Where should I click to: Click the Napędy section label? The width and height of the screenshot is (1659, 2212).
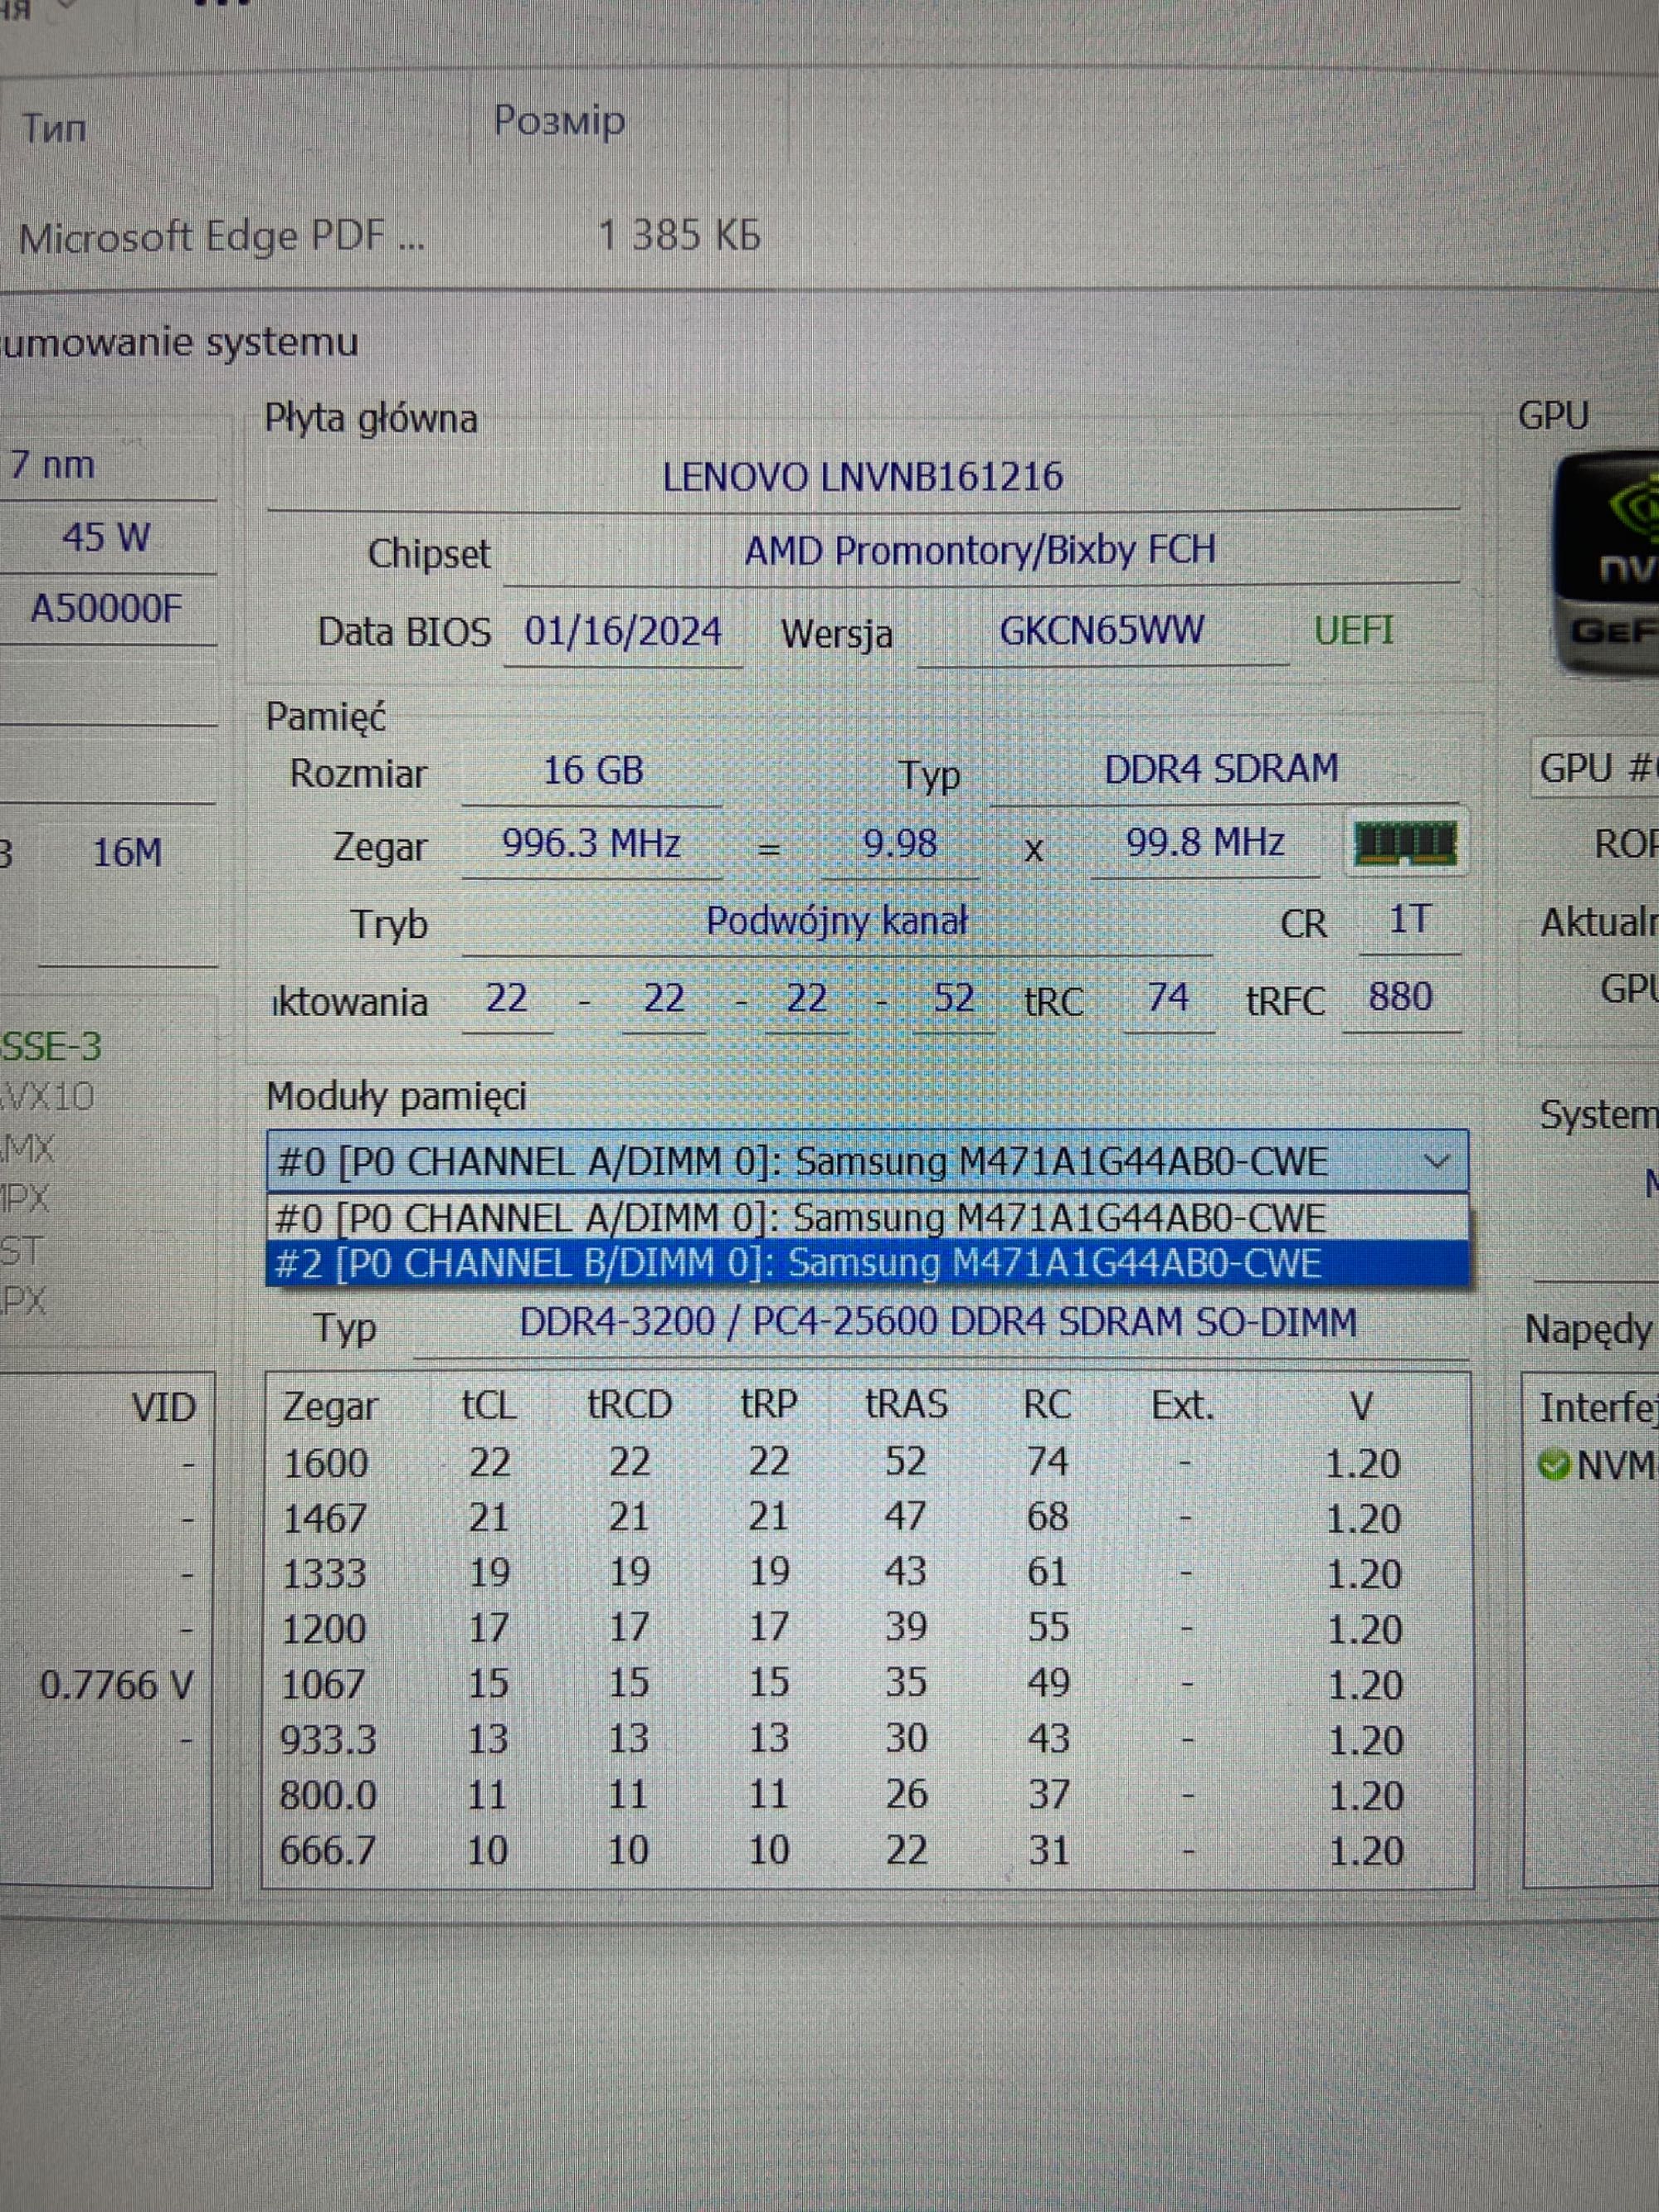click(x=1588, y=1330)
